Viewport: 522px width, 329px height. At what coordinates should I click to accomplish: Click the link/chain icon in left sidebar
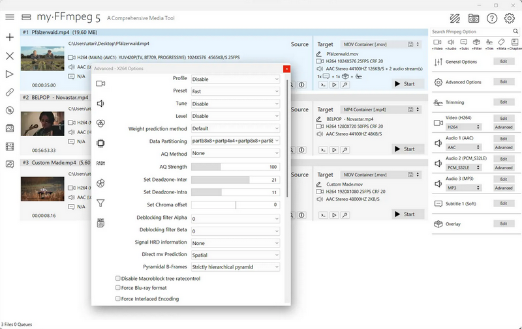[x=10, y=92]
